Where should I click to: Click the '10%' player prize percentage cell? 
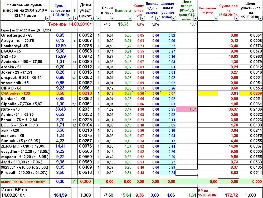coord(187,24)
